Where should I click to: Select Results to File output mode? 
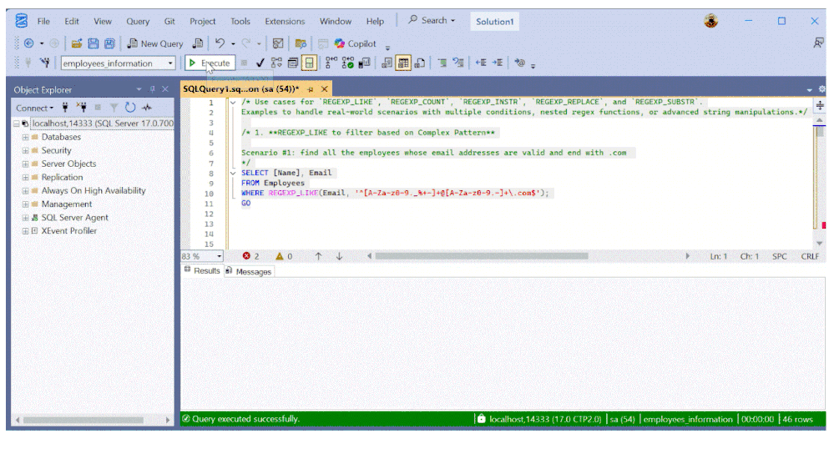420,63
